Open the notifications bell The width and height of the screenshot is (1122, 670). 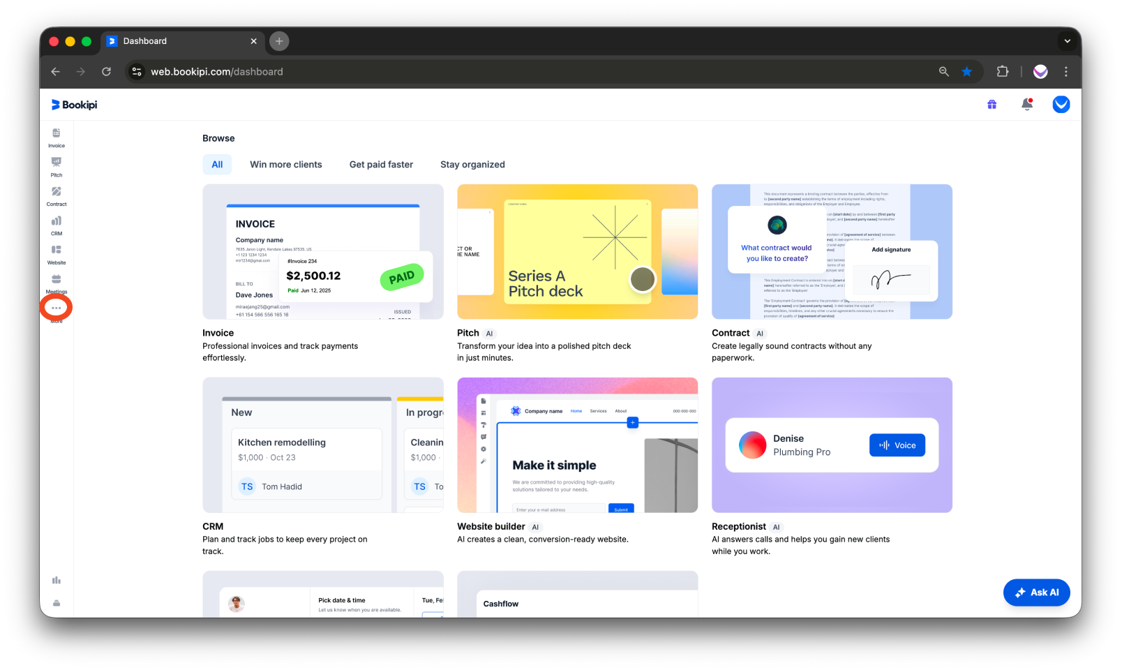pos(1026,104)
